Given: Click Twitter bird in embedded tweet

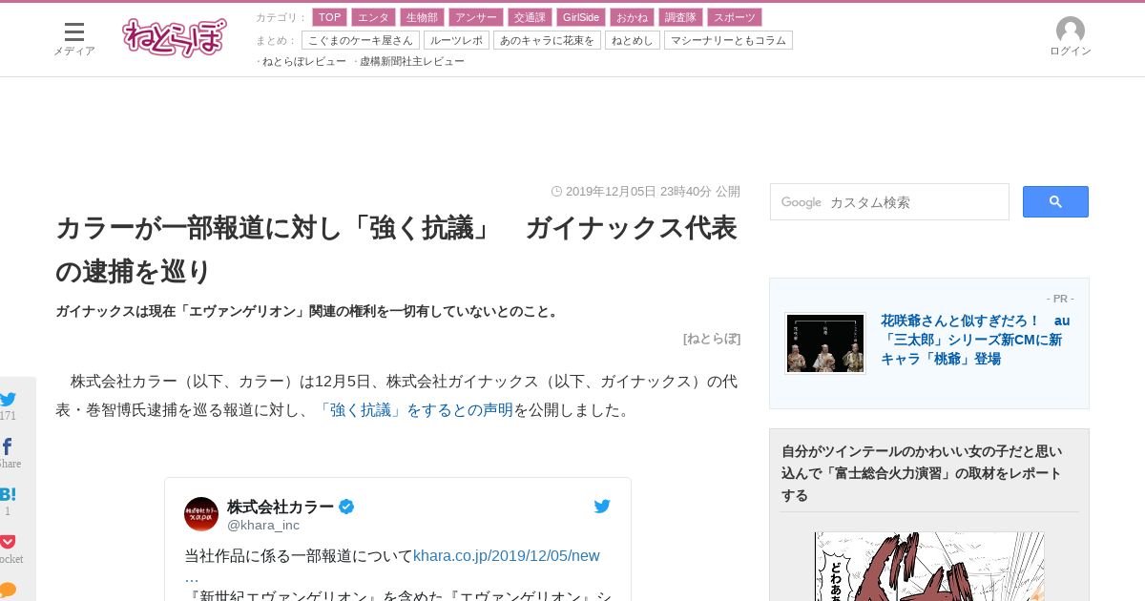Looking at the screenshot, I should pos(602,507).
